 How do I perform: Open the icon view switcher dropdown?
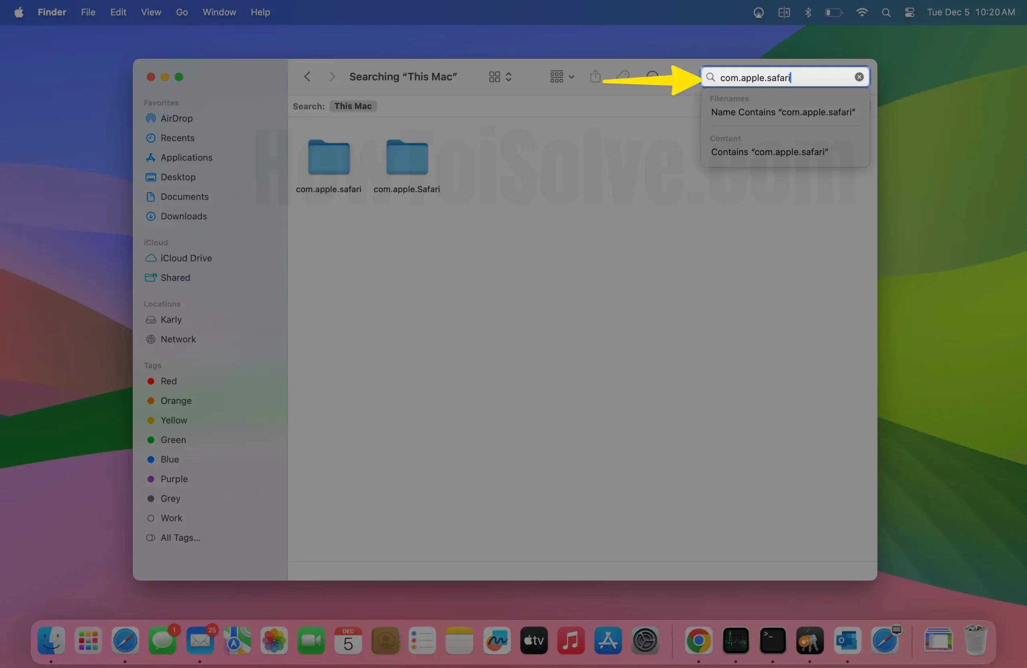point(500,77)
